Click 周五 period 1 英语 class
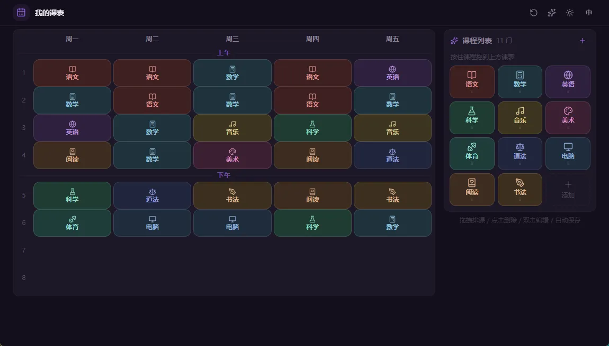The image size is (609, 346). [392, 73]
